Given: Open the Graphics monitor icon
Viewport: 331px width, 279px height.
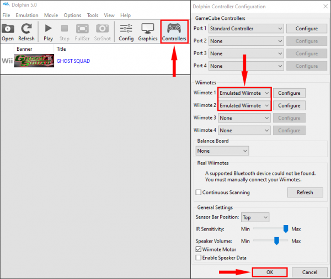Looking at the screenshot, I should pos(147,29).
